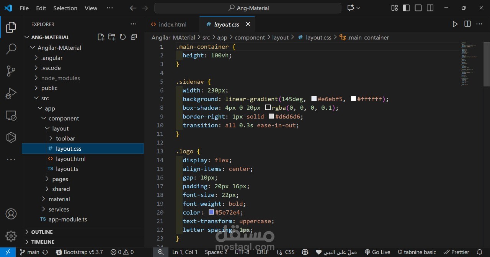Close the layout.css tab
The image size is (490, 257).
click(x=248, y=24)
